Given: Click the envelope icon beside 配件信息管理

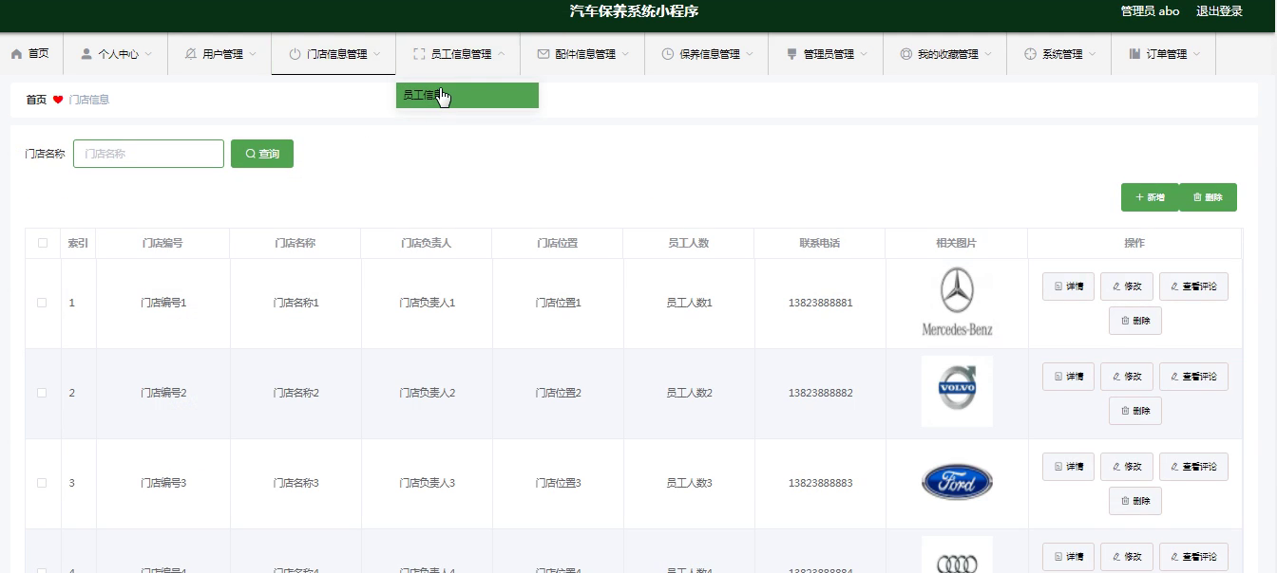Looking at the screenshot, I should (543, 54).
